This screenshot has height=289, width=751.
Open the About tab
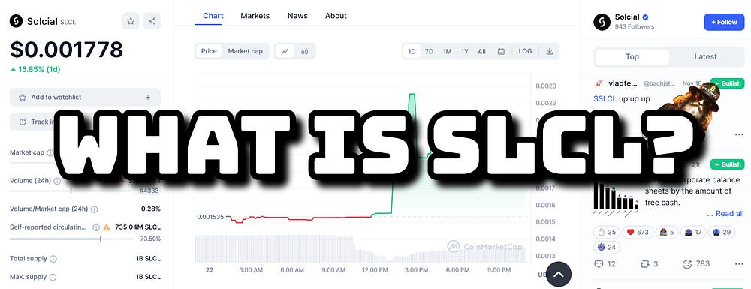coord(336,15)
